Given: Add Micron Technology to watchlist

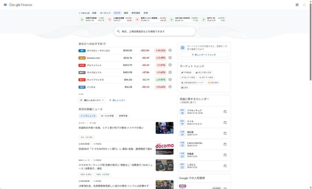Looking at the screenshot, I should 170,50.
